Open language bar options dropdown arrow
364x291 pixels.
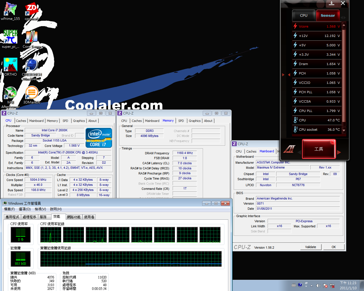click(x=306, y=286)
